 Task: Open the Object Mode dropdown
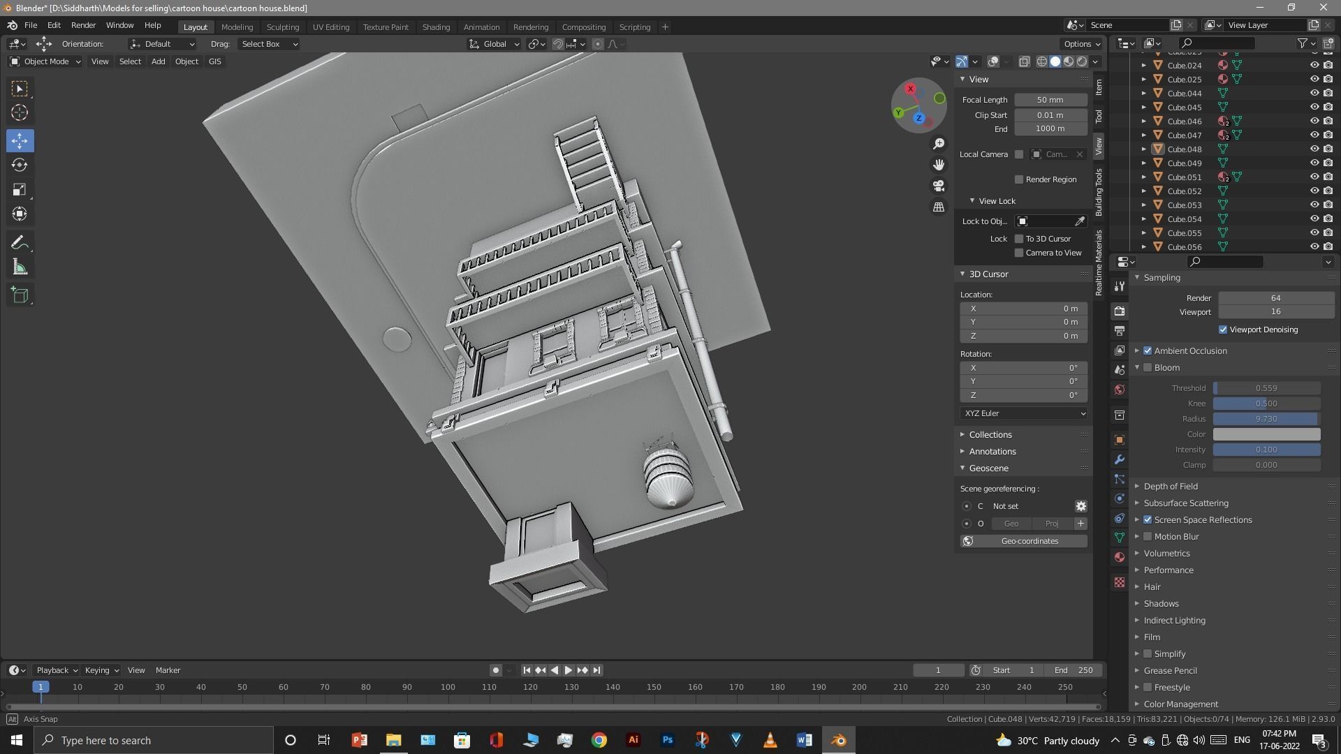coord(45,61)
